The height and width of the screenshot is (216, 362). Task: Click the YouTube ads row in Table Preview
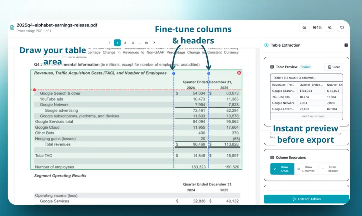pos(306,97)
